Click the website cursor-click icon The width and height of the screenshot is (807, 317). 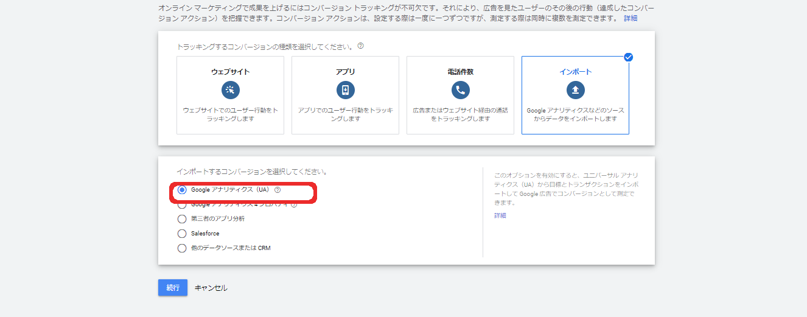(x=230, y=91)
